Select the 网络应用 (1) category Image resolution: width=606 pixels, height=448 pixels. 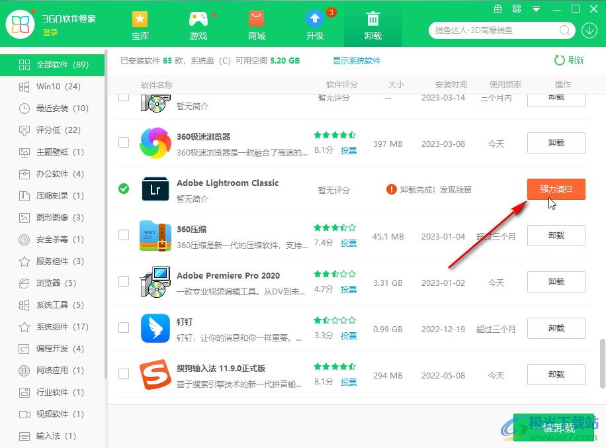tap(52, 371)
